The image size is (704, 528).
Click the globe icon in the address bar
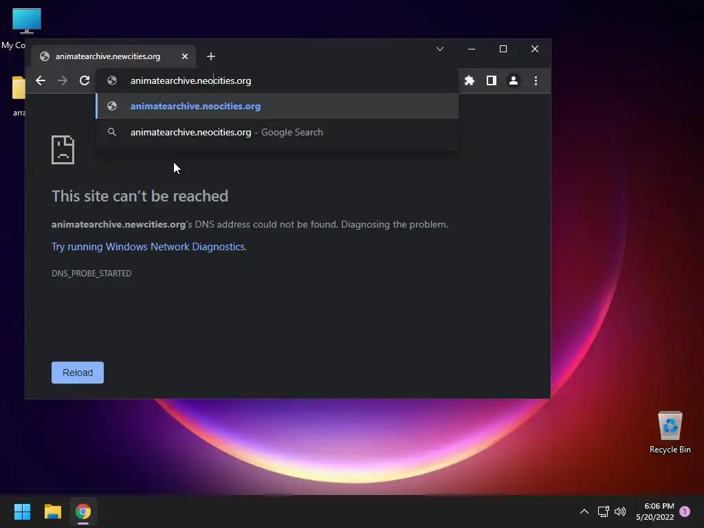point(112,80)
